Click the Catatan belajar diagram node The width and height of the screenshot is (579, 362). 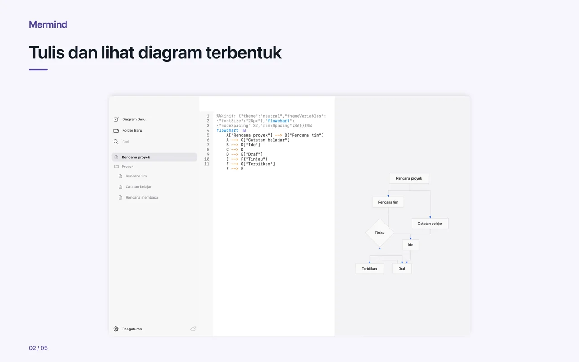430,224
